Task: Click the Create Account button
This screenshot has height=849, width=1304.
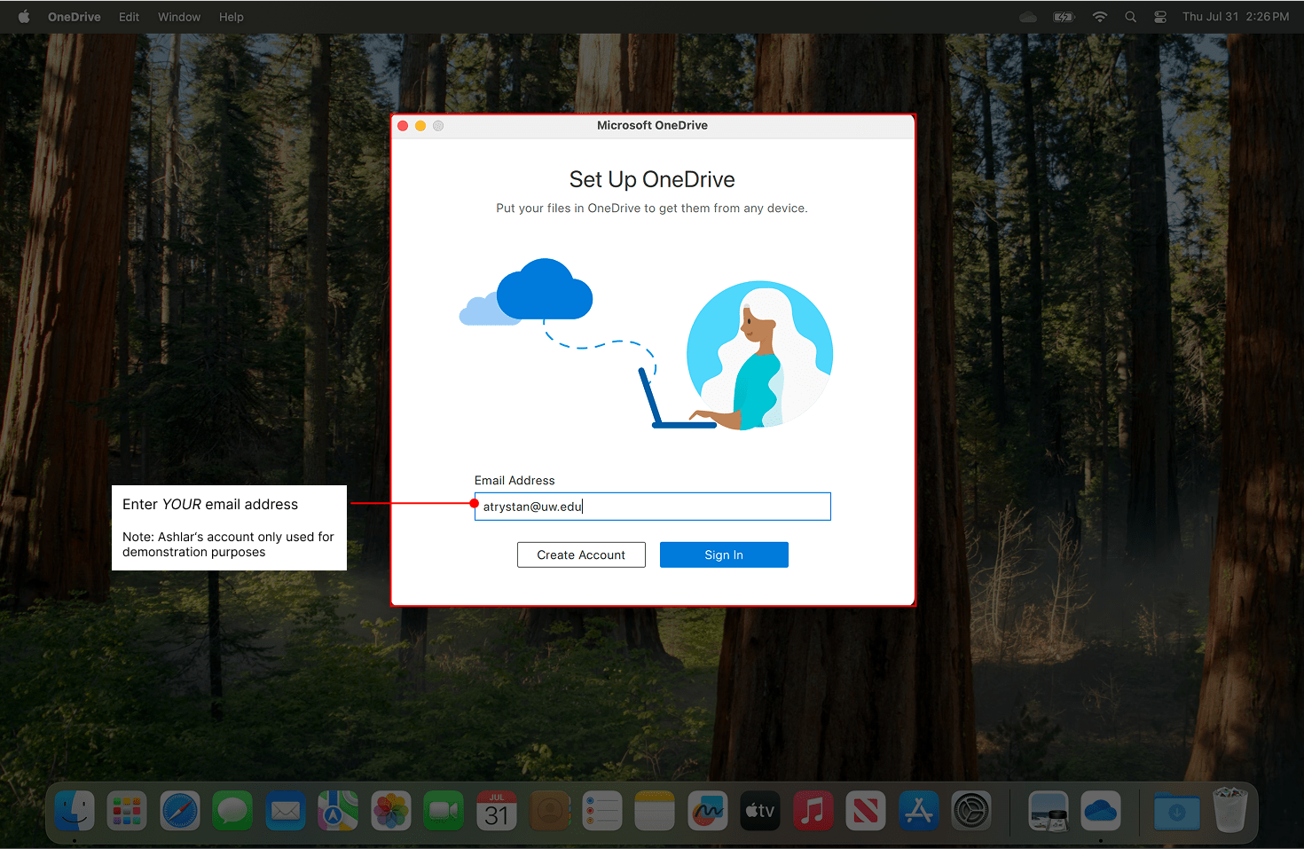Action: 581,554
